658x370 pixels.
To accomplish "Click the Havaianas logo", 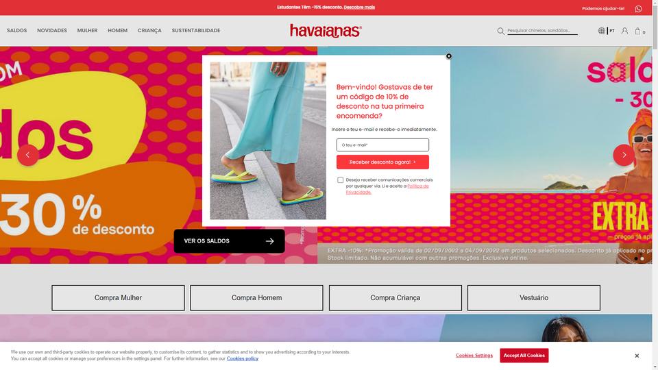I will [x=326, y=31].
